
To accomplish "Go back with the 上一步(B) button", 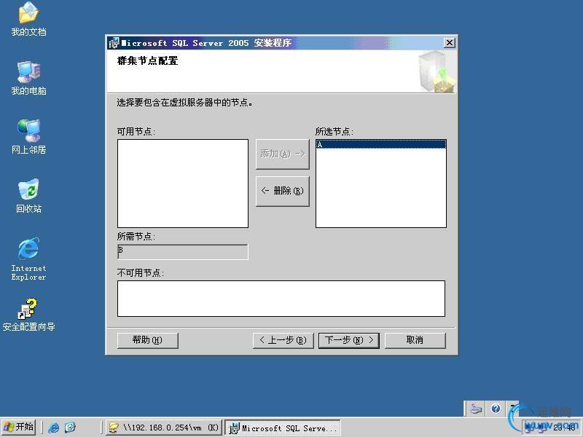I will [283, 340].
